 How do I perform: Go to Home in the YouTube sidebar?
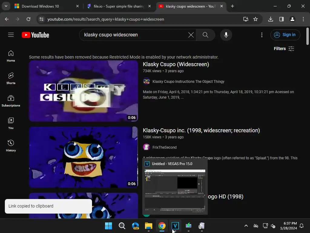tap(11, 56)
